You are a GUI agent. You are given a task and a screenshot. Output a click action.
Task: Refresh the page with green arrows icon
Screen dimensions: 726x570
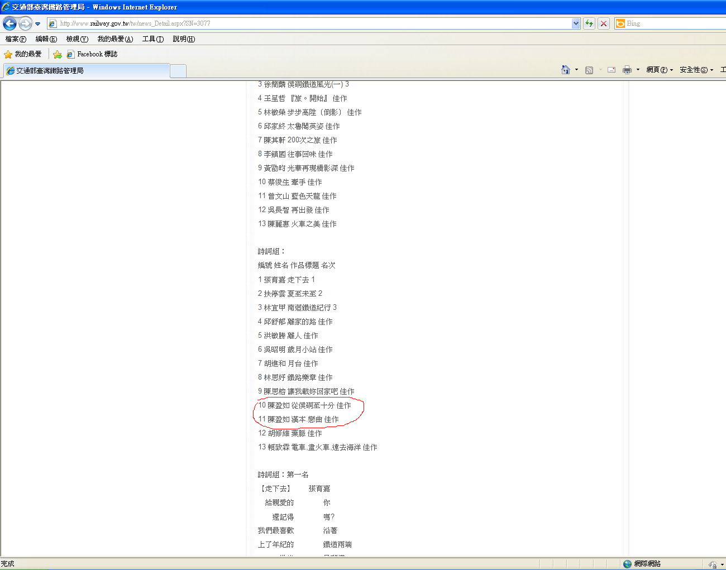coord(589,23)
